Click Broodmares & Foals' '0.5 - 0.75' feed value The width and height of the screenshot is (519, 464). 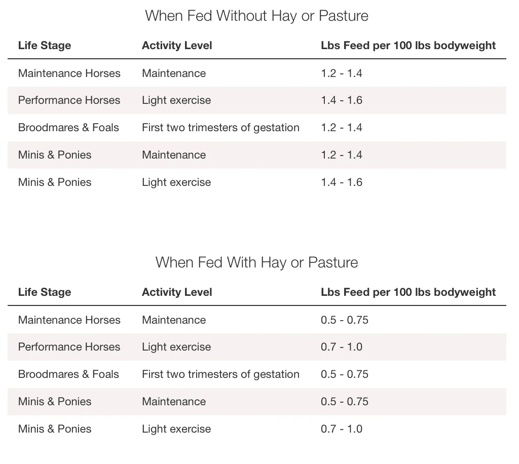tap(345, 374)
